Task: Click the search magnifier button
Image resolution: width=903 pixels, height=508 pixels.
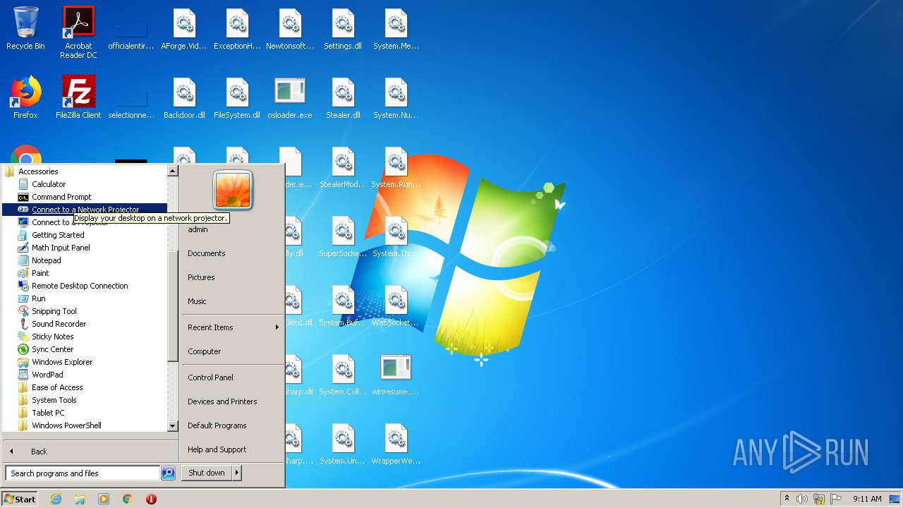Action: click(x=168, y=473)
